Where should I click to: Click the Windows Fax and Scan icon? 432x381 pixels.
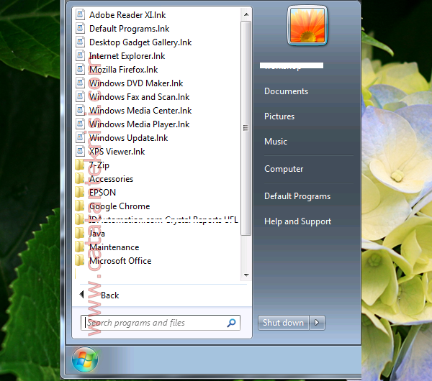tap(80, 96)
